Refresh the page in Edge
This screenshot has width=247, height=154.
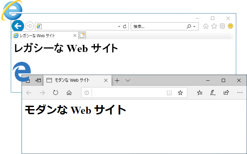coord(56,93)
